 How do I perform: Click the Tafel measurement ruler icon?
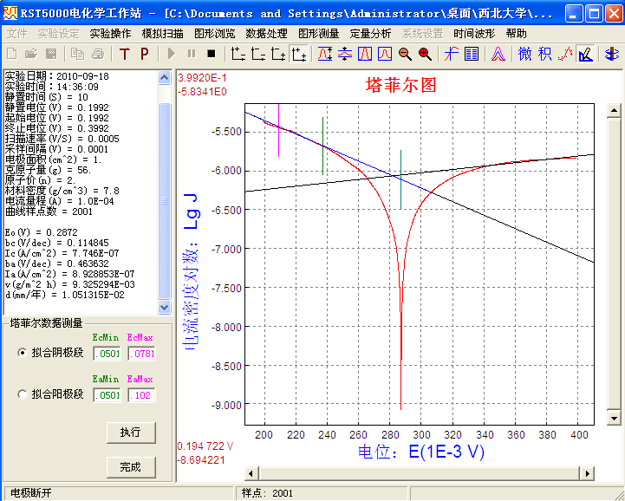click(x=585, y=54)
